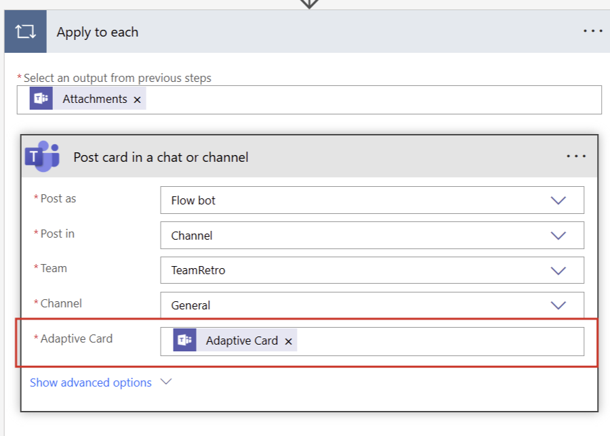Show advanced options link
The image size is (610, 436).
point(91,383)
